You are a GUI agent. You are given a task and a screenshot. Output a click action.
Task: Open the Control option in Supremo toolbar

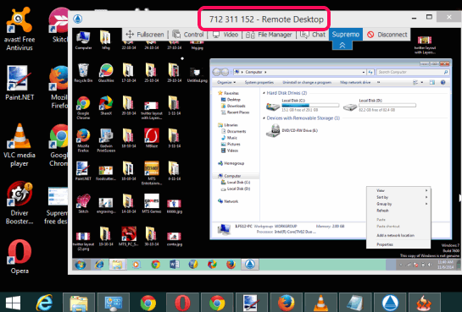188,35
